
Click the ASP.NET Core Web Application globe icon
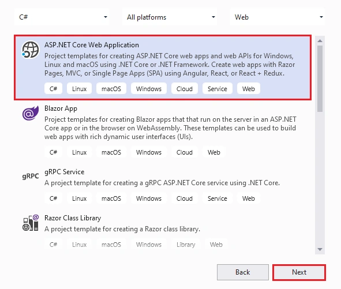tap(31, 50)
